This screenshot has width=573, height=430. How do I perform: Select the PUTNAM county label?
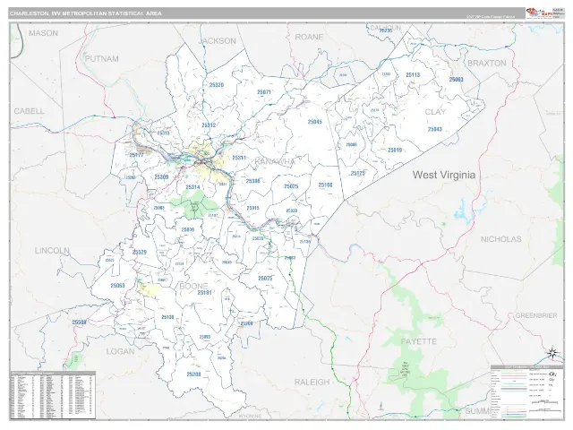[x=101, y=59]
